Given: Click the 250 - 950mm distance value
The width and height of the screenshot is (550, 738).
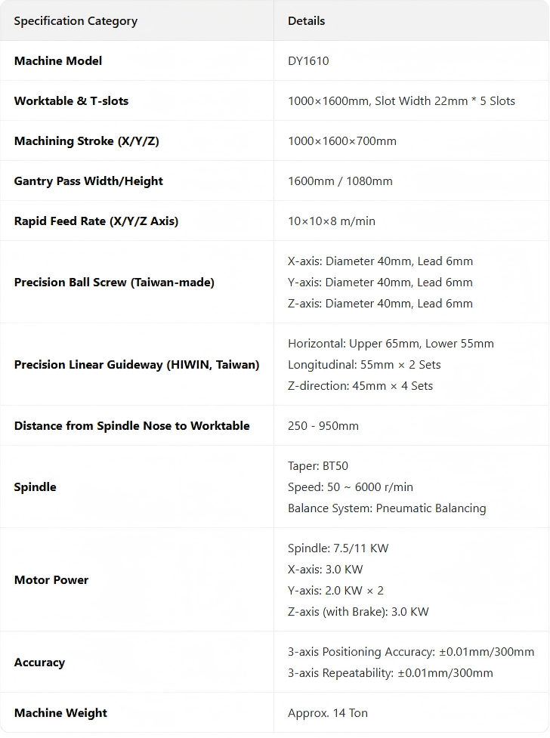Looking at the screenshot, I should coord(323,426).
